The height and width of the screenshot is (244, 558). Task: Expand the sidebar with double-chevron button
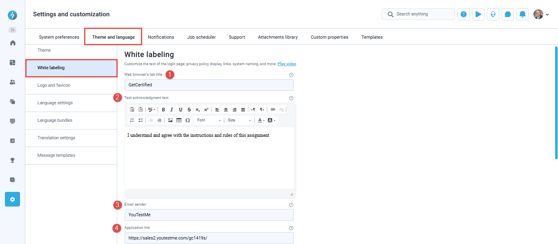pos(13,30)
